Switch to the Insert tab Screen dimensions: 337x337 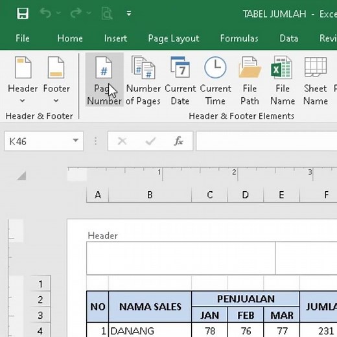tap(115, 38)
